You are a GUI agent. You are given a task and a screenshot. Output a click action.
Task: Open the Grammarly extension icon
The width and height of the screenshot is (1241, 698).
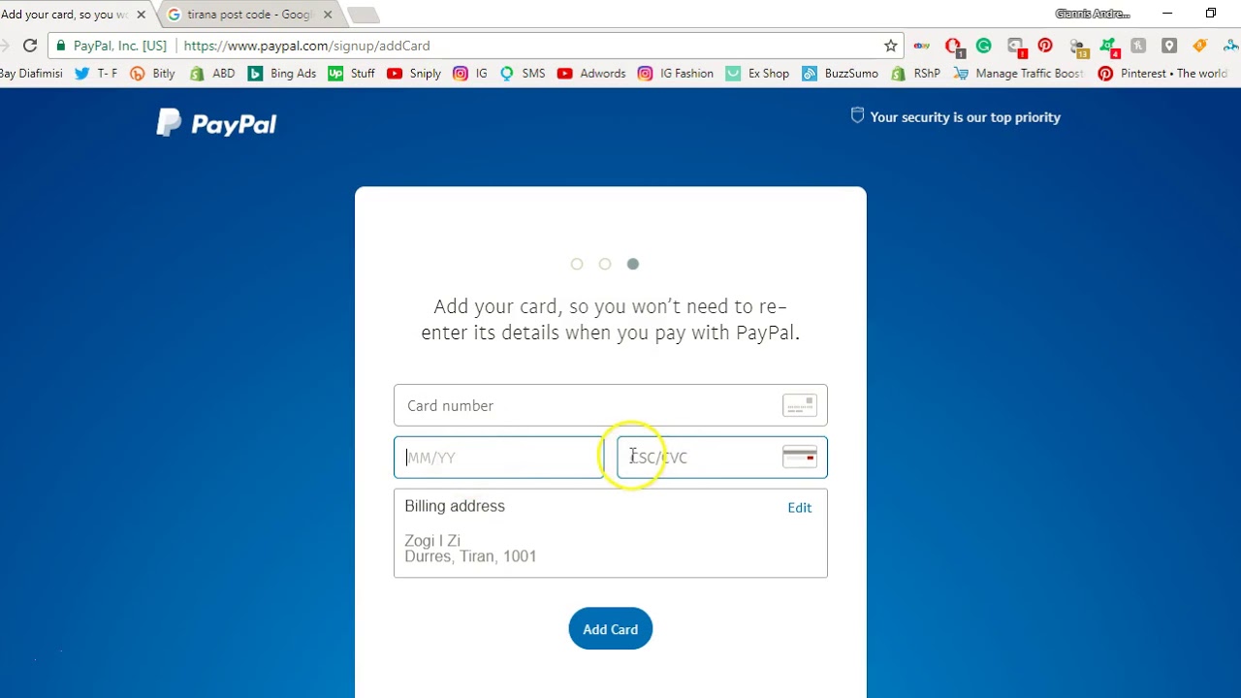[x=984, y=46]
